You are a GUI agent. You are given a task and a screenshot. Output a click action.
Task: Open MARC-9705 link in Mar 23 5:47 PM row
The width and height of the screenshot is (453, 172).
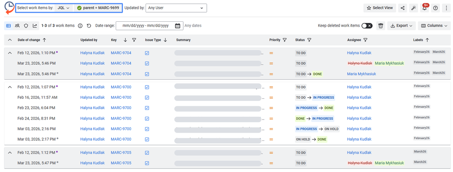tap(121, 163)
